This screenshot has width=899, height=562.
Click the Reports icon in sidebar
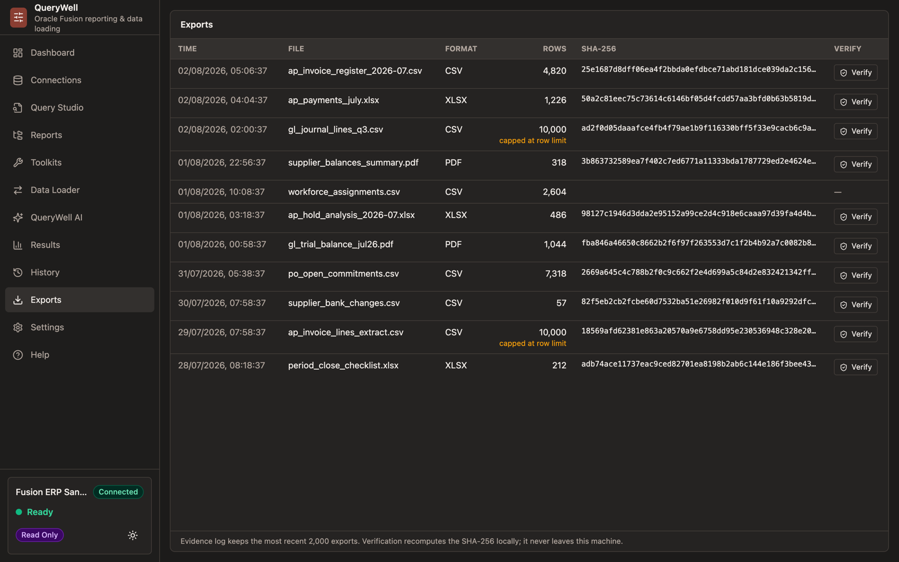(18, 135)
